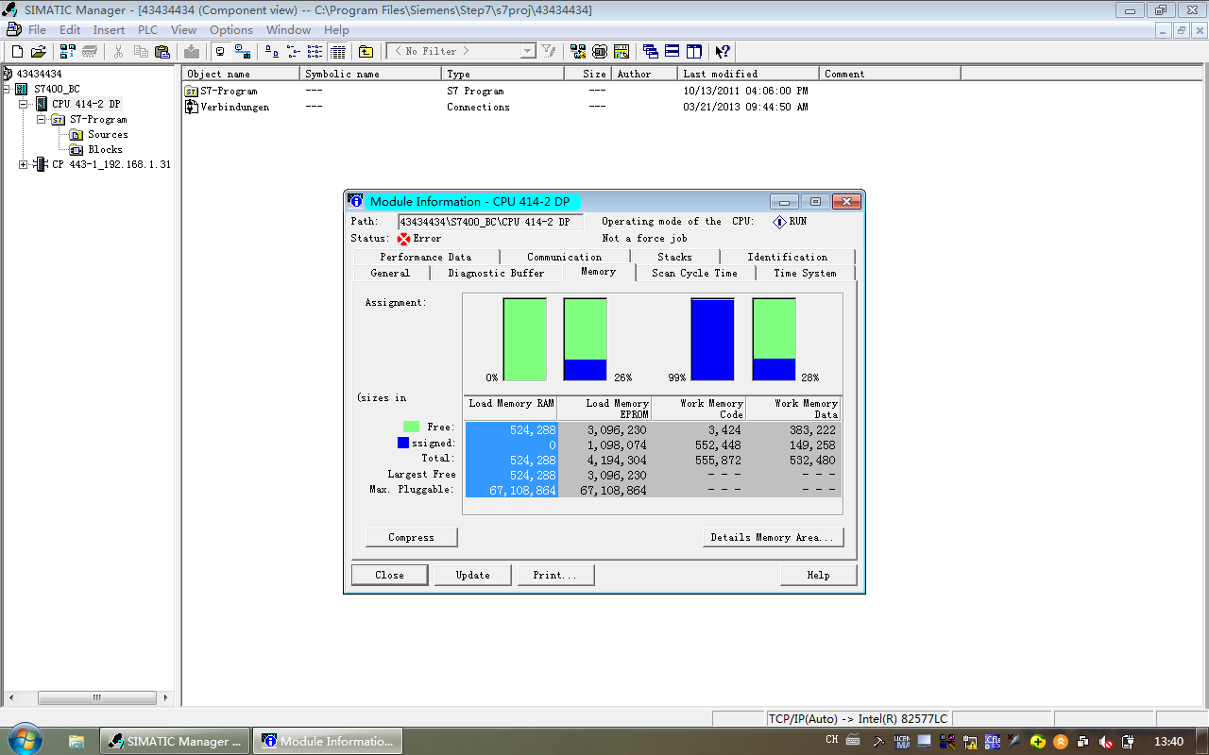This screenshot has height=755, width=1209.
Task: Click the Open project folder icon
Action: point(38,51)
